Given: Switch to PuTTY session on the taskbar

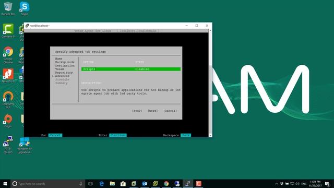Looking at the screenshot, I should 188,183.
